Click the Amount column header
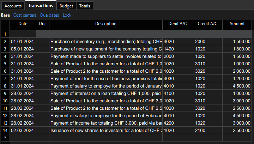This screenshot has width=254, height=144. tap(237, 24)
